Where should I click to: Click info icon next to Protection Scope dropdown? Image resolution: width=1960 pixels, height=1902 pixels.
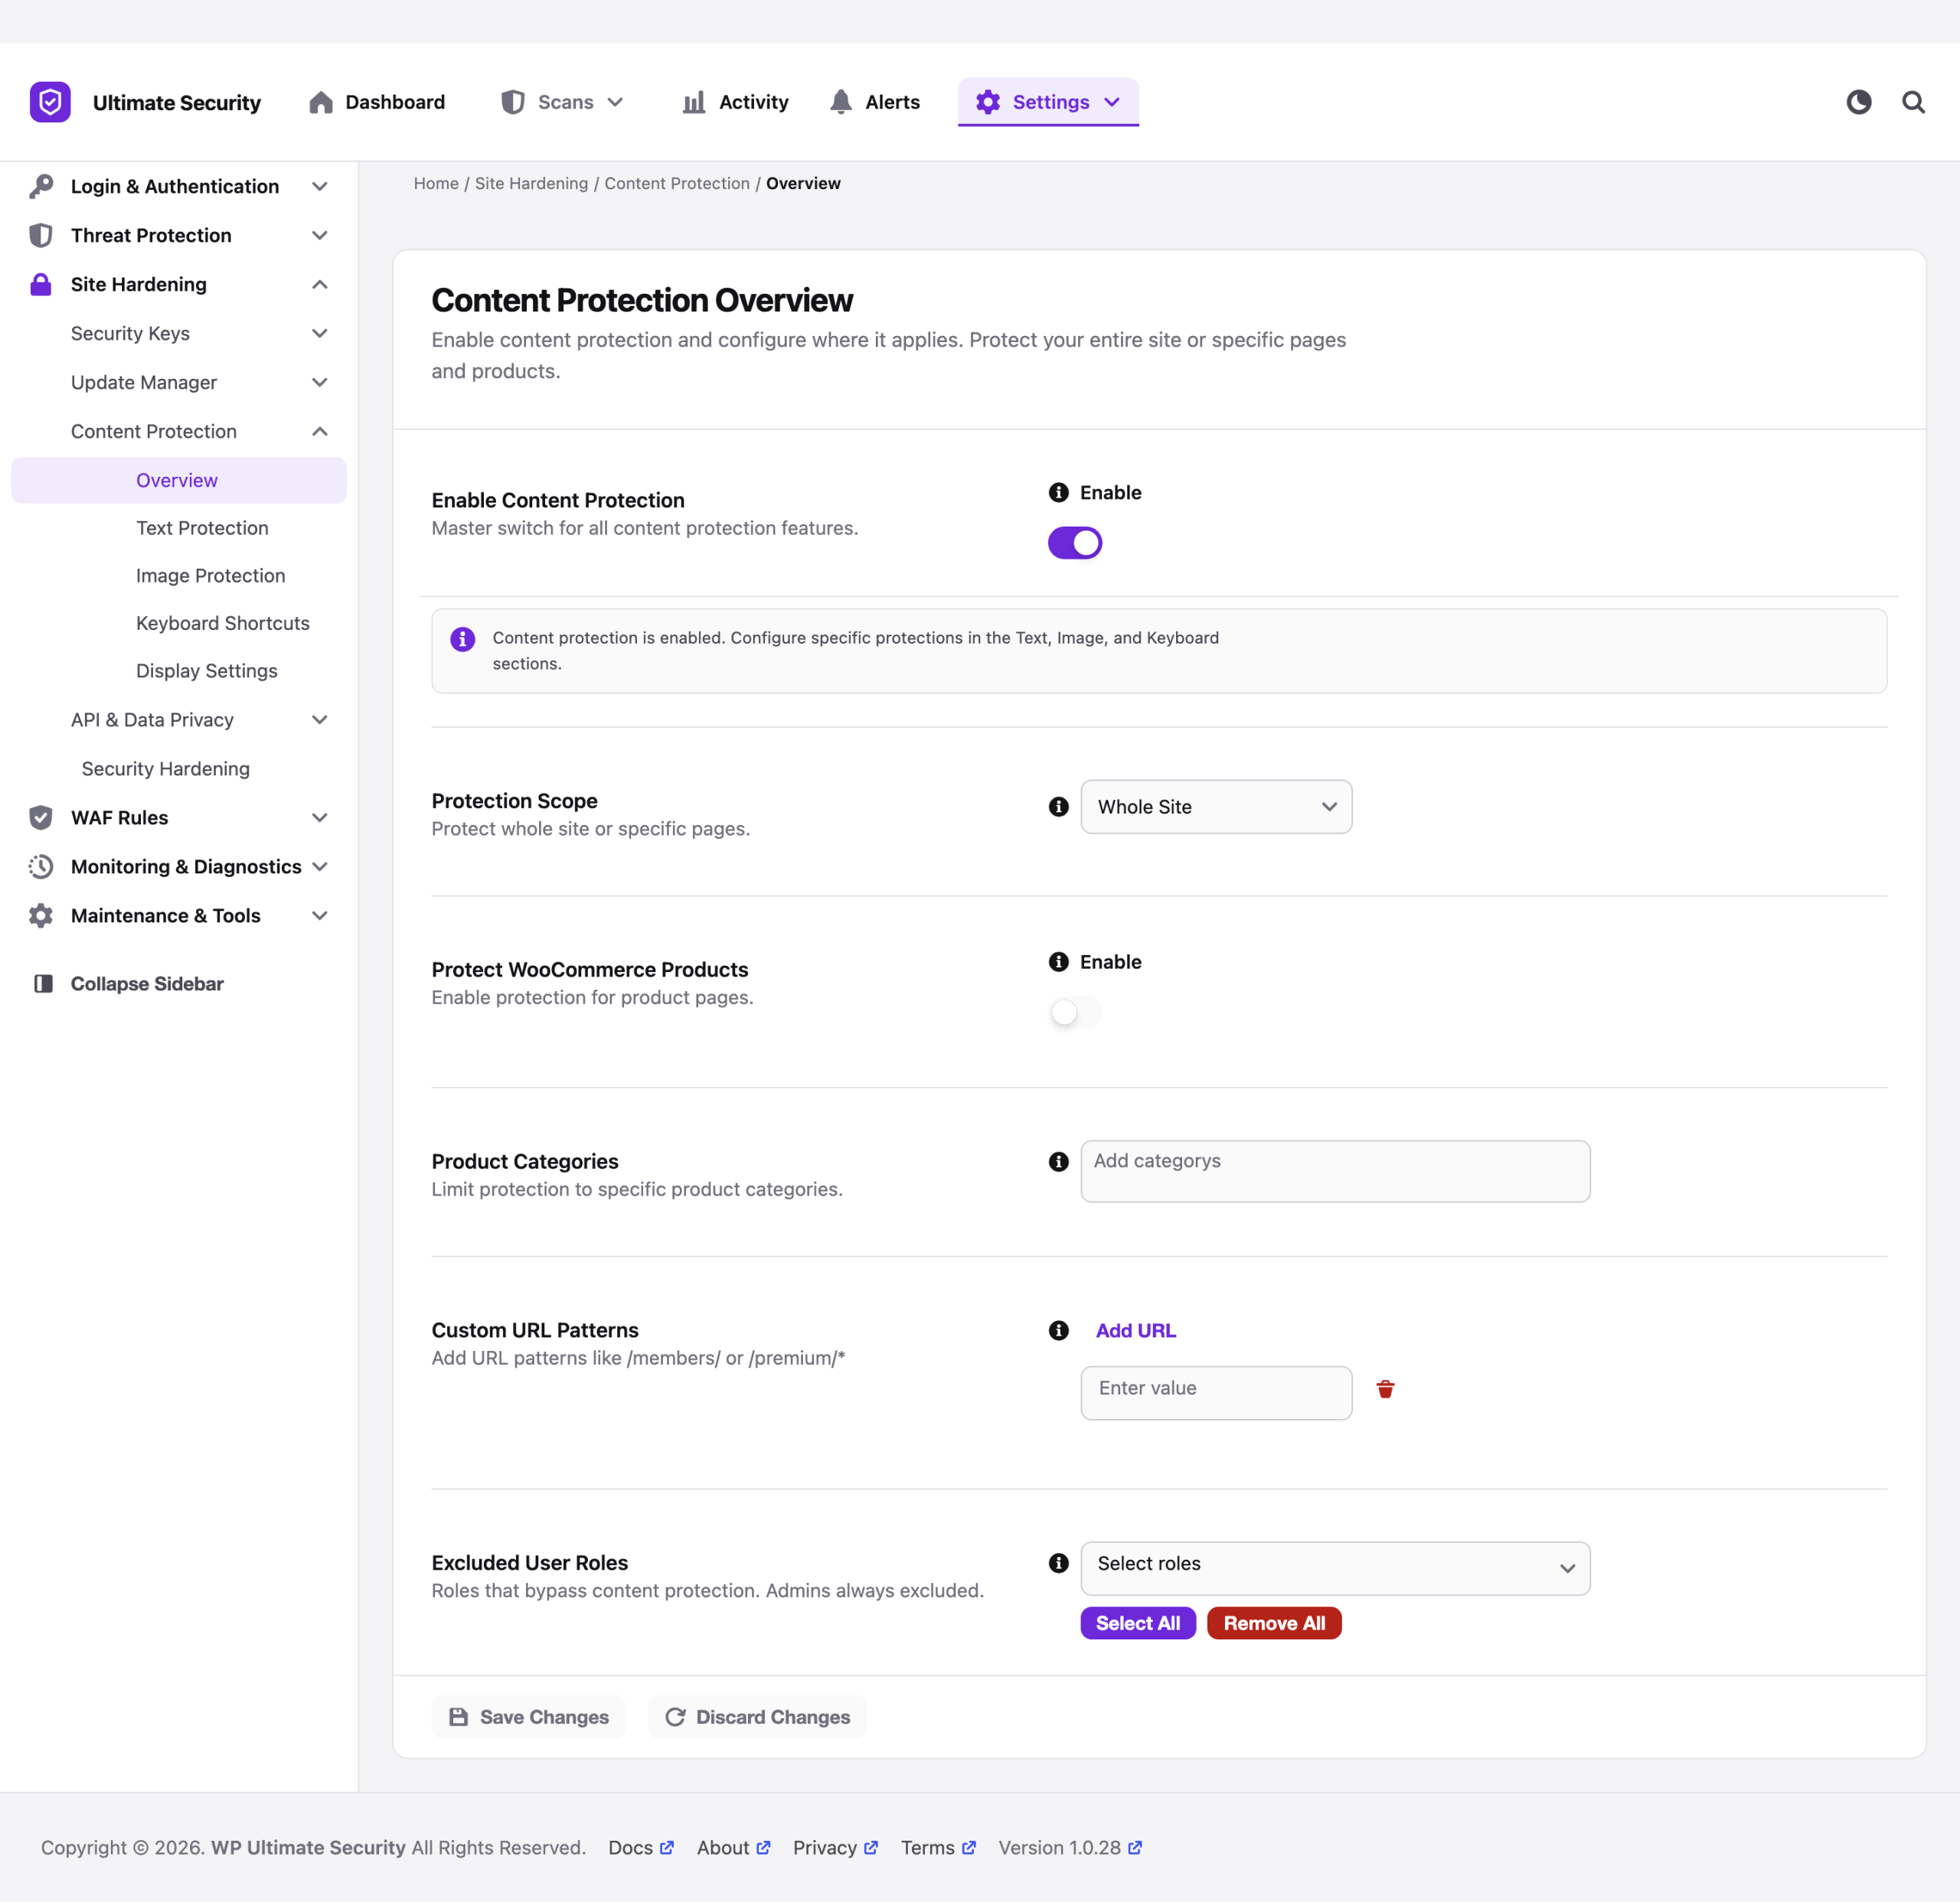pos(1058,807)
